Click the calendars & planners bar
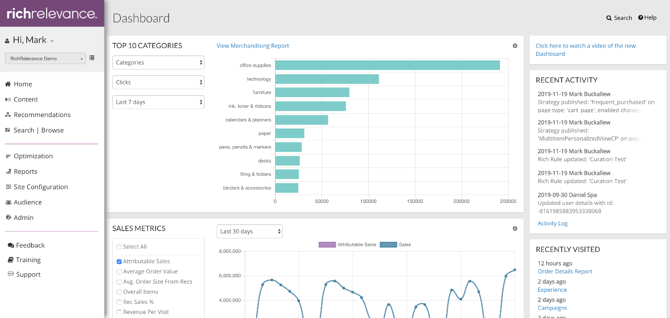Image resolution: width=670 pixels, height=318 pixels. (301, 120)
